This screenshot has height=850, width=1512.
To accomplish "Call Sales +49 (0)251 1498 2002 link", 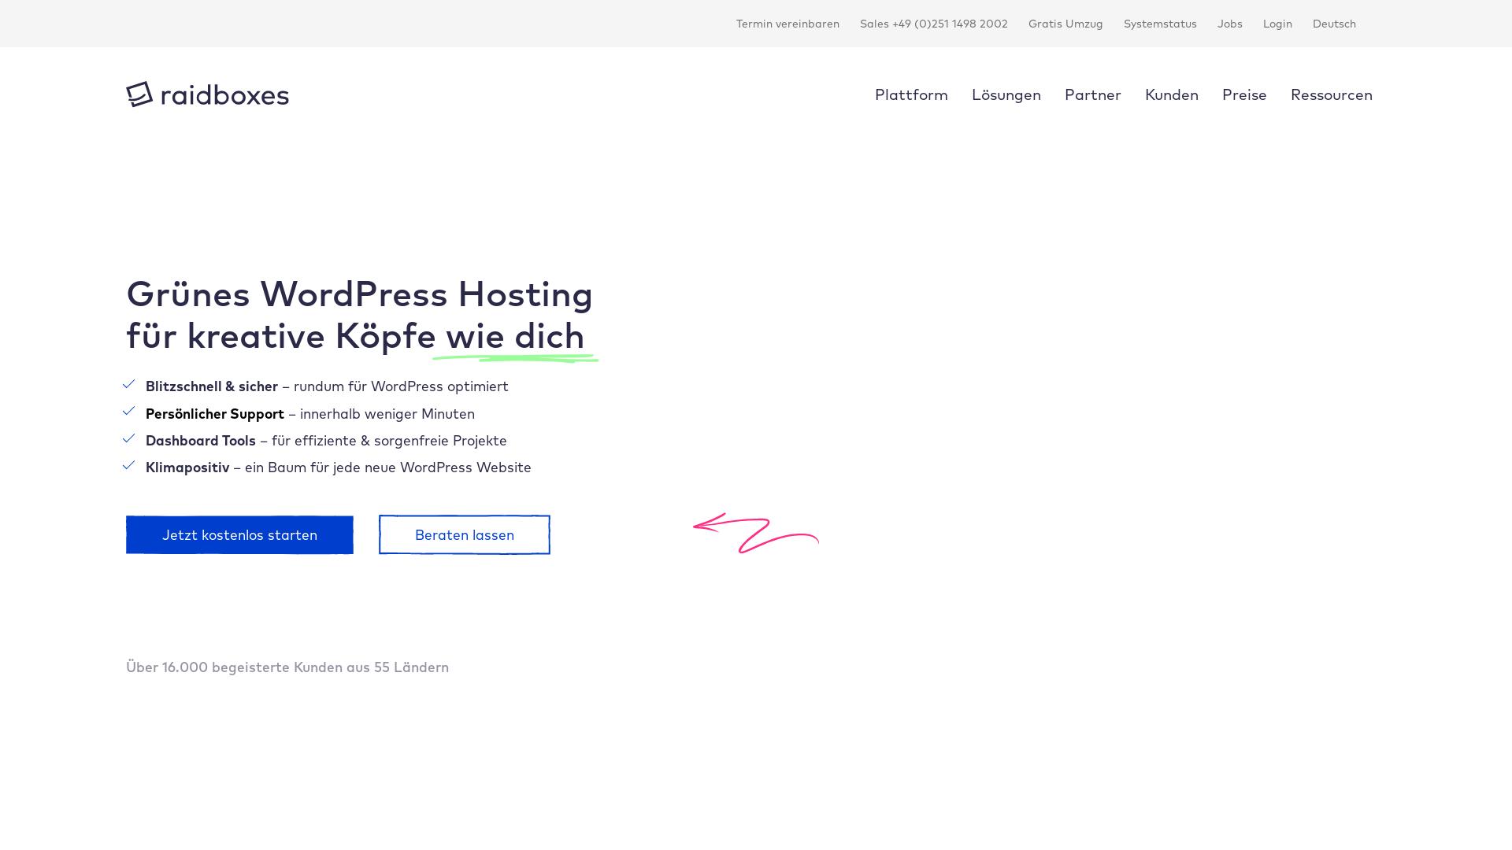I will tap(934, 24).
